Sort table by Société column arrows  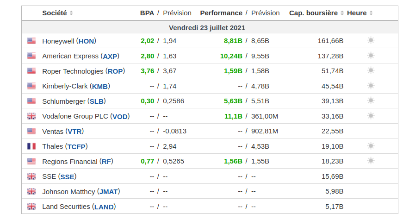[71, 13]
